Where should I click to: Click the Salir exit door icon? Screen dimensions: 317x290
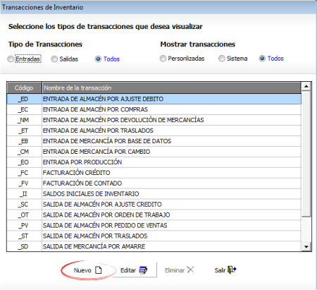click(x=232, y=270)
